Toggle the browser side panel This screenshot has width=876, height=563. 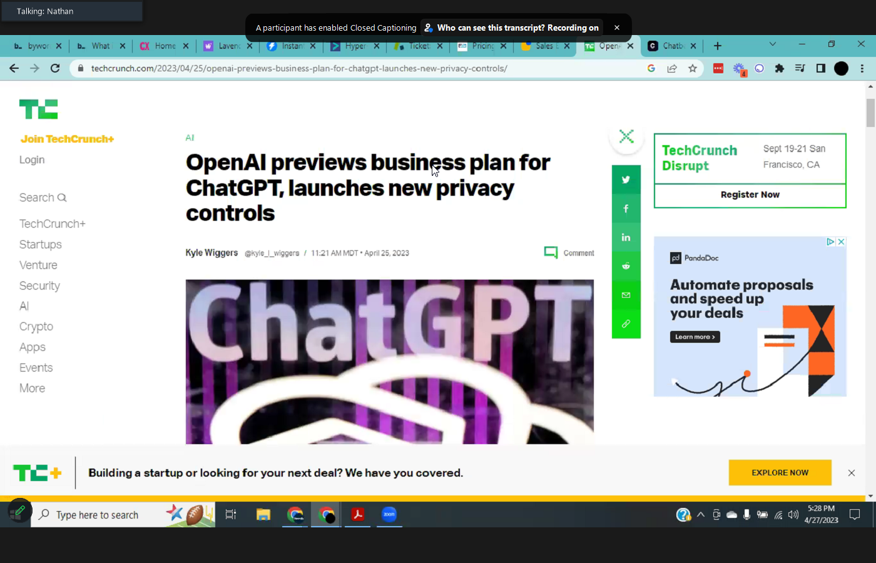[x=821, y=69]
